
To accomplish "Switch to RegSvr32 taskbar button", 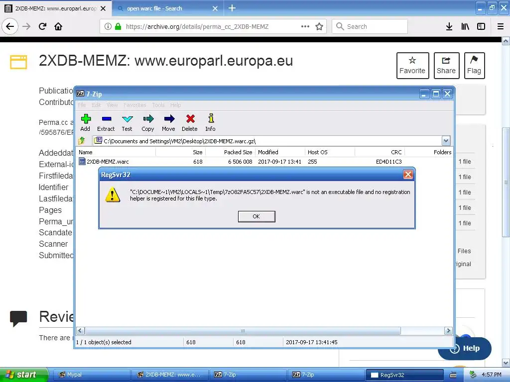I will pos(405,375).
